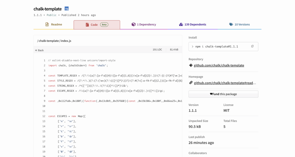Click line number 9 in gutter

[x=44, y=101]
